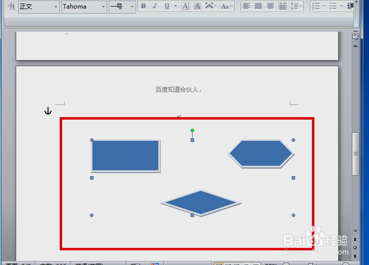Click the left-middle square sizing handle
The image size is (369, 265).
[x=92, y=178]
